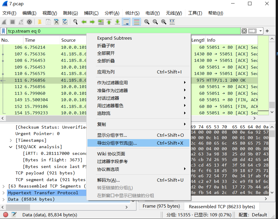Click the open capture file folder icon
Image resolution: width=278 pixels, height=219 pixels.
(40, 22)
